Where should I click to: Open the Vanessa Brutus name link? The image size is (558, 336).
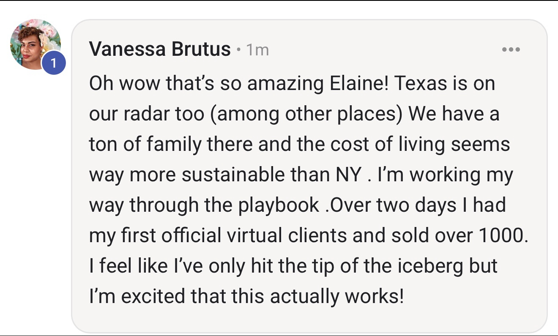click(x=160, y=50)
